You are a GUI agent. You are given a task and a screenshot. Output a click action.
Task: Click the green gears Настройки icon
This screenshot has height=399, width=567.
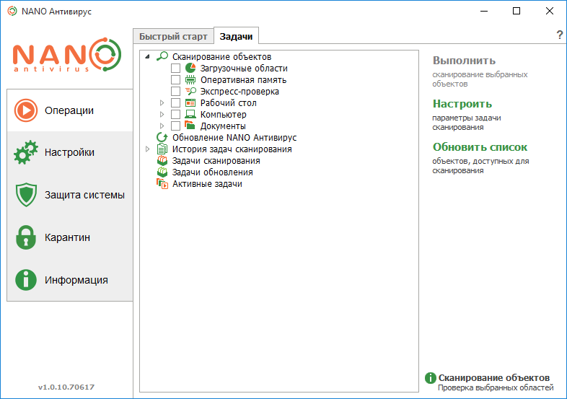(x=26, y=152)
